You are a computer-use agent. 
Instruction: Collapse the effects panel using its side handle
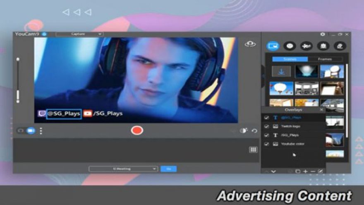(x=263, y=76)
